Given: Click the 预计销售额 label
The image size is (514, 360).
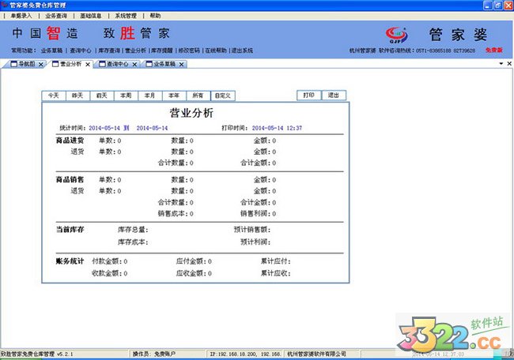Looking at the screenshot, I should [x=252, y=230].
